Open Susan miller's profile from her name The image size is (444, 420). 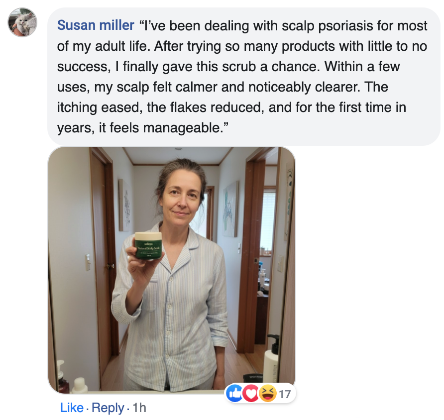pyautogui.click(x=96, y=25)
